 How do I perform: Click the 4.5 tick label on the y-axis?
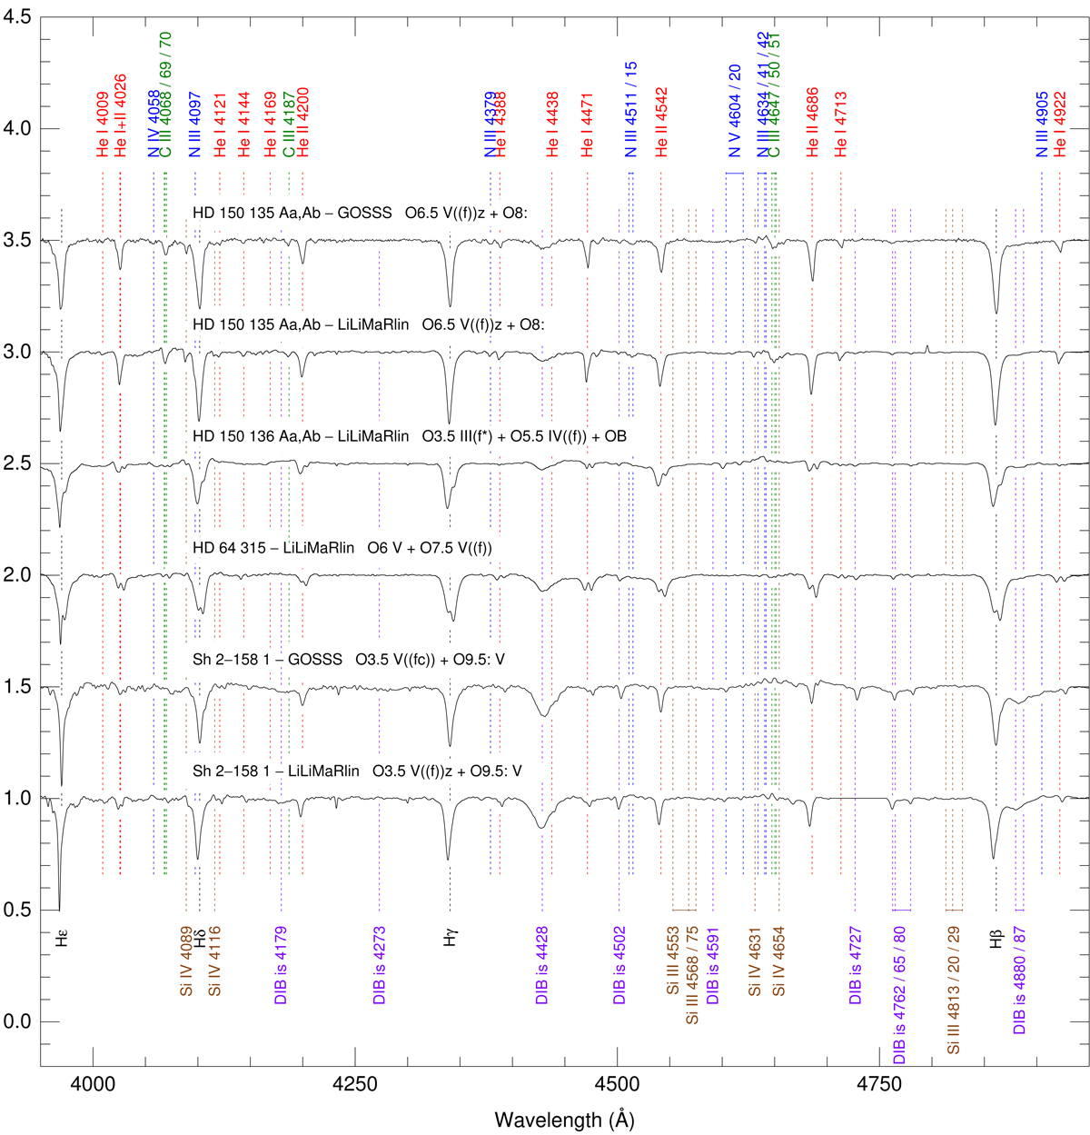click(x=20, y=17)
